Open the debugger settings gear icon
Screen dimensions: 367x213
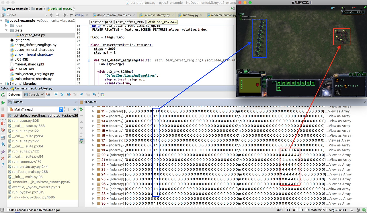click(x=3, y=144)
